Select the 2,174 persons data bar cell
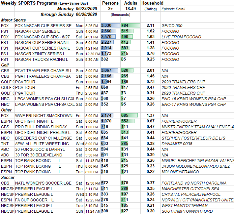This screenshot has height=214, width=234. [110, 115]
